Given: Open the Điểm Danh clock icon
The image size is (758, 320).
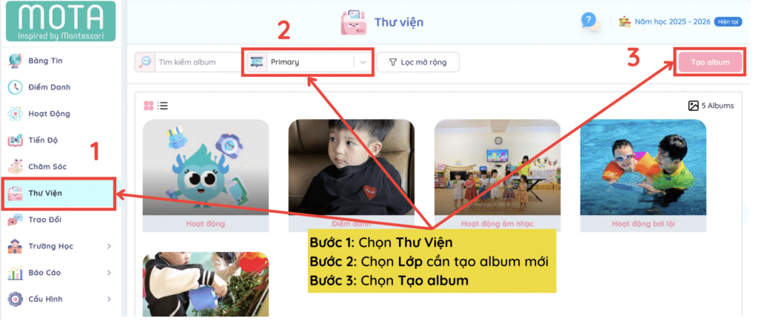Looking at the screenshot, I should tap(15, 87).
